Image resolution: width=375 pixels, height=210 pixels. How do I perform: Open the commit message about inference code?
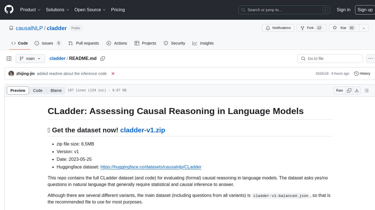(x=72, y=74)
